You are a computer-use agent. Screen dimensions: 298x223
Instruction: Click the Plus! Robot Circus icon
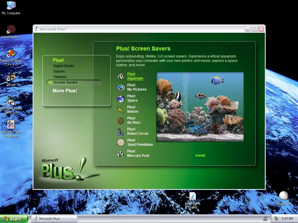click(x=120, y=132)
